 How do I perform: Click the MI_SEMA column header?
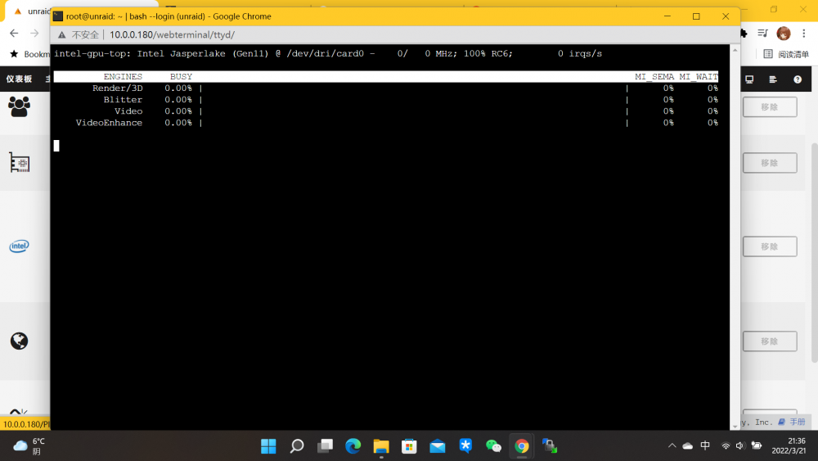(x=654, y=77)
